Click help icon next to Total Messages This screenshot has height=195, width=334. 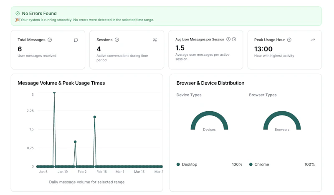pos(50,40)
